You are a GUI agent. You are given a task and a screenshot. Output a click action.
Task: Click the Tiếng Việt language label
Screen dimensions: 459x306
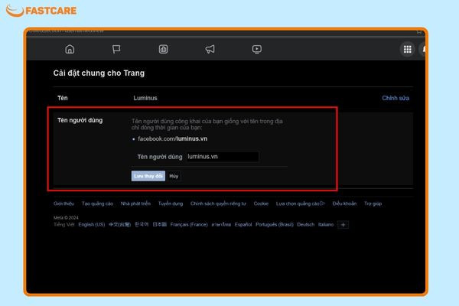[64, 225]
